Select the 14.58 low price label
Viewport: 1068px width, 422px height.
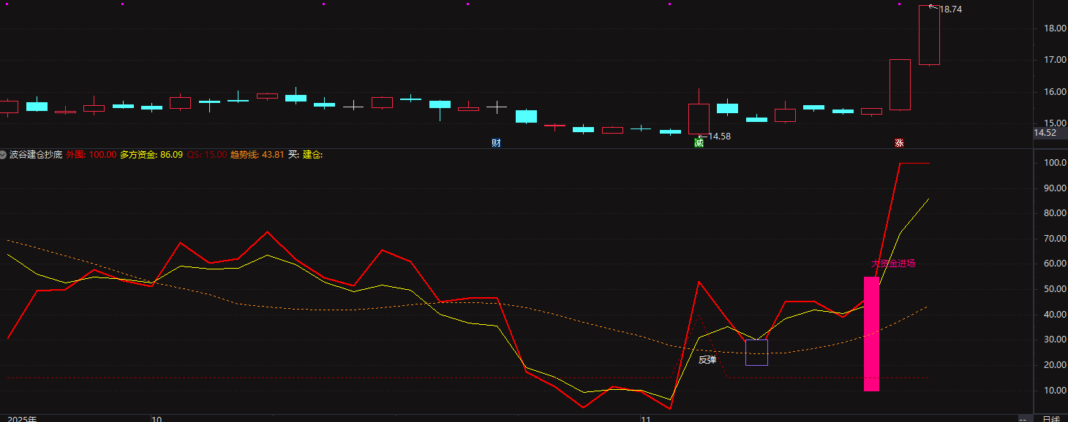point(719,137)
